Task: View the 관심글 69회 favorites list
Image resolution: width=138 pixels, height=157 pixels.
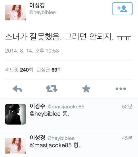Action: (x=49, y=70)
